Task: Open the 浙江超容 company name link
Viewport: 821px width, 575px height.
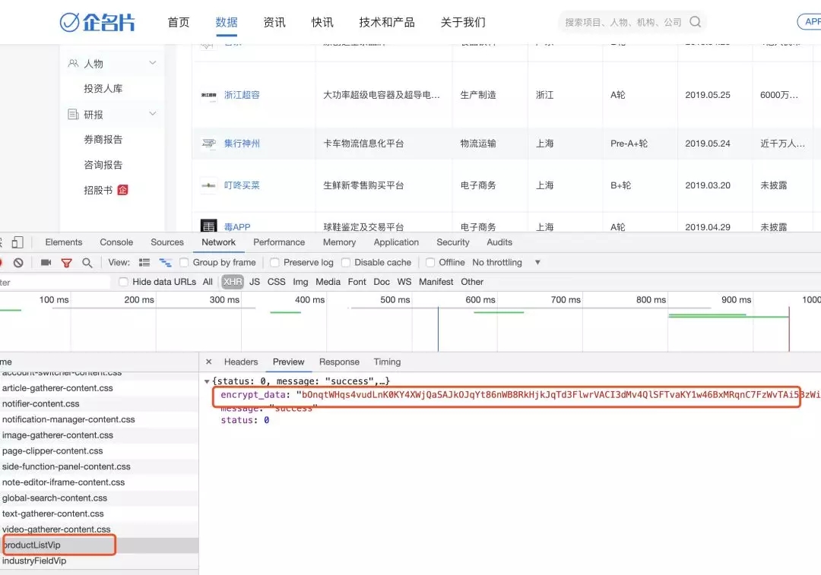Action: click(242, 95)
